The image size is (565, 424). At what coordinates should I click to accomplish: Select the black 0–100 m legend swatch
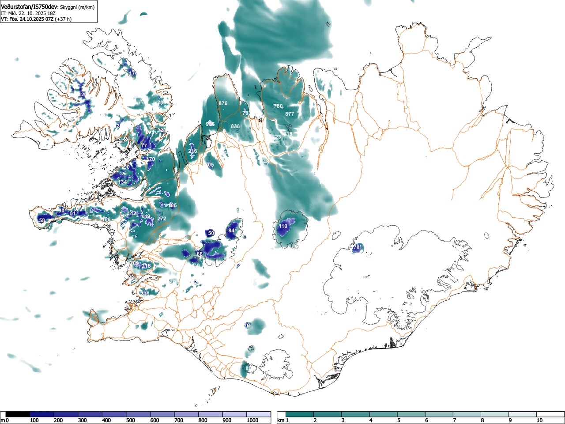point(18,414)
